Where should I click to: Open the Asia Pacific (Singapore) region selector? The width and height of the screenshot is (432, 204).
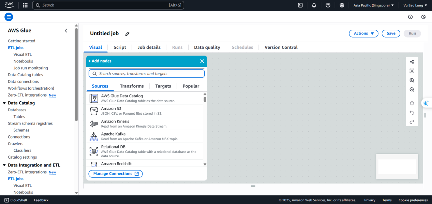(x=373, y=5)
